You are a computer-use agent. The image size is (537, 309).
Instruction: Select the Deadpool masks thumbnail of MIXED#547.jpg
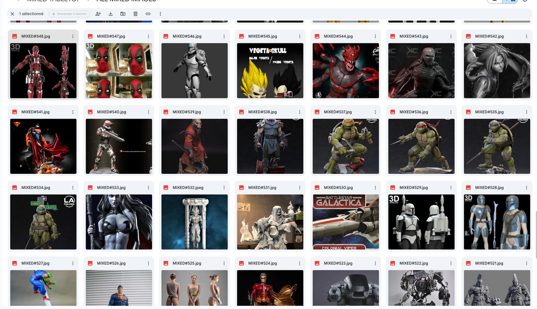pos(119,71)
